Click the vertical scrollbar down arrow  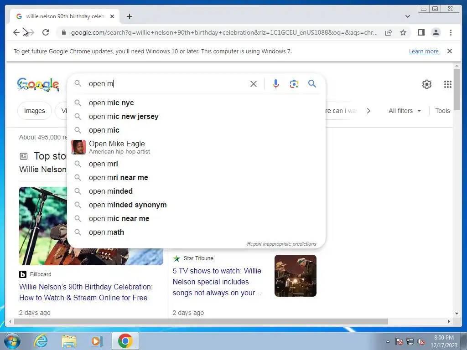pos(457,314)
